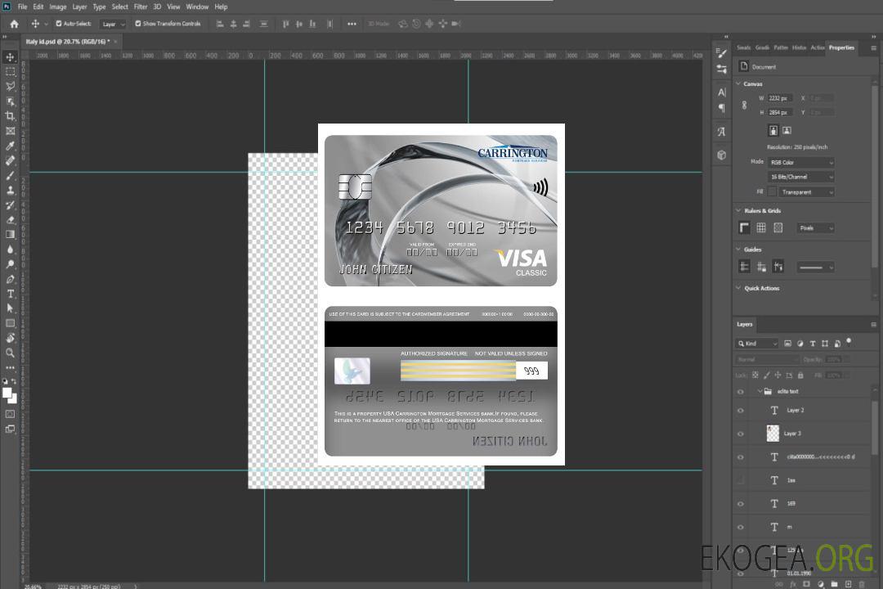Toggle Auto-Select checkbox
Screen dimensions: 883x589
(x=59, y=24)
